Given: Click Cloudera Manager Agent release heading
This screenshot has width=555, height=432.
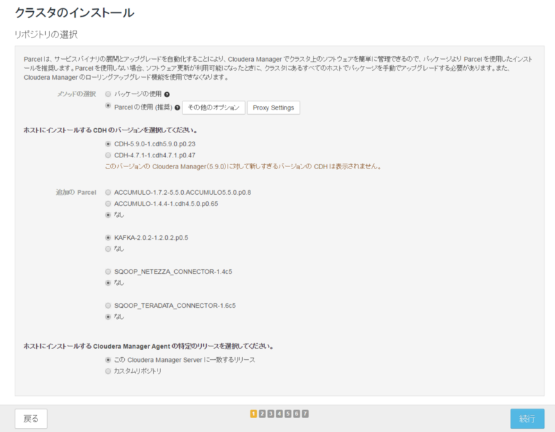Looking at the screenshot, I should tap(148, 347).
